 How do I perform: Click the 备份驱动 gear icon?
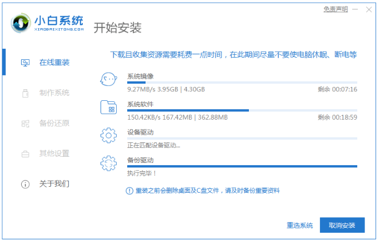pyautogui.click(x=108, y=163)
